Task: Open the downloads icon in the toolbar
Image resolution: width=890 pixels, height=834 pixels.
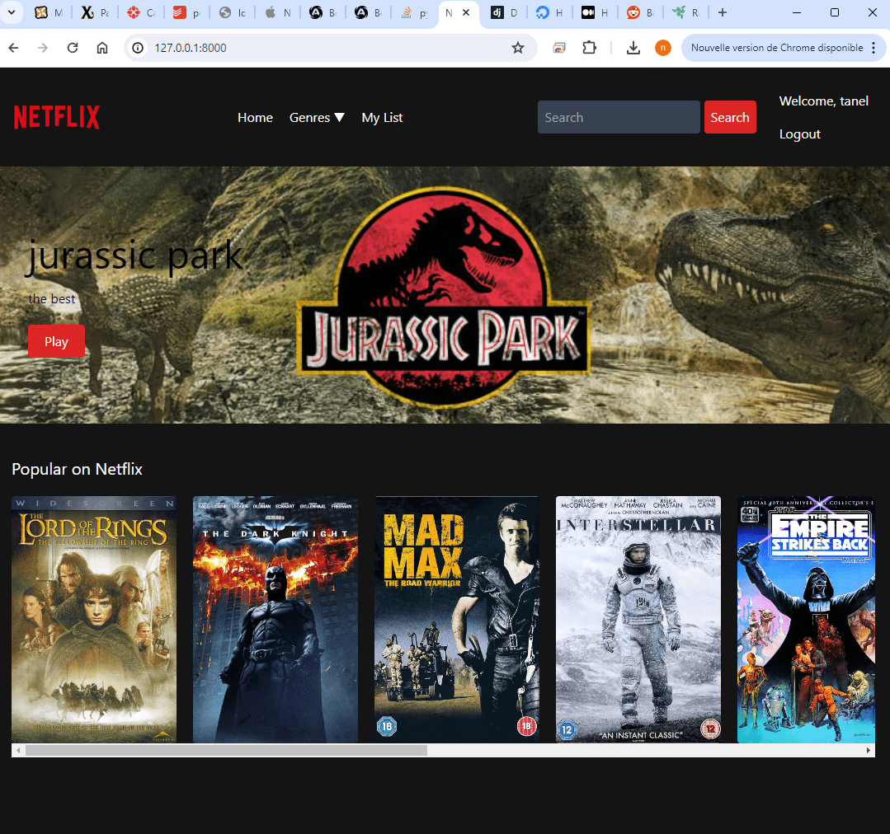Action: [x=632, y=47]
